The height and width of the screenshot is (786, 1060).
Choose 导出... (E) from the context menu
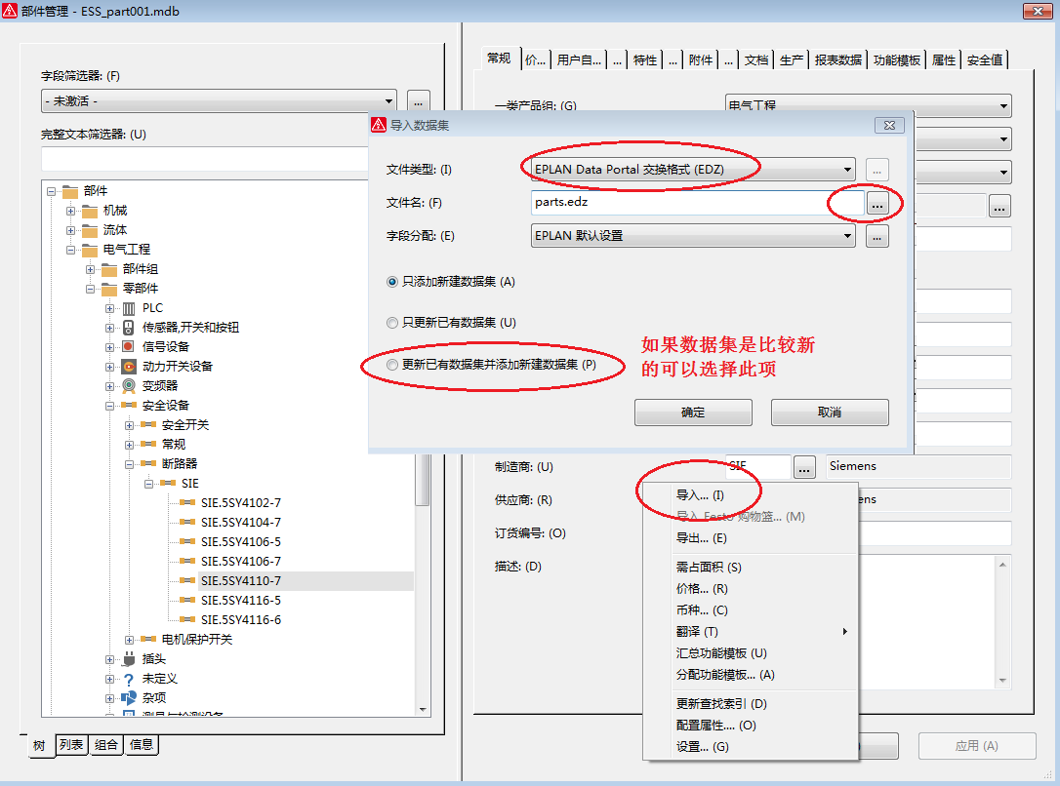pos(701,539)
